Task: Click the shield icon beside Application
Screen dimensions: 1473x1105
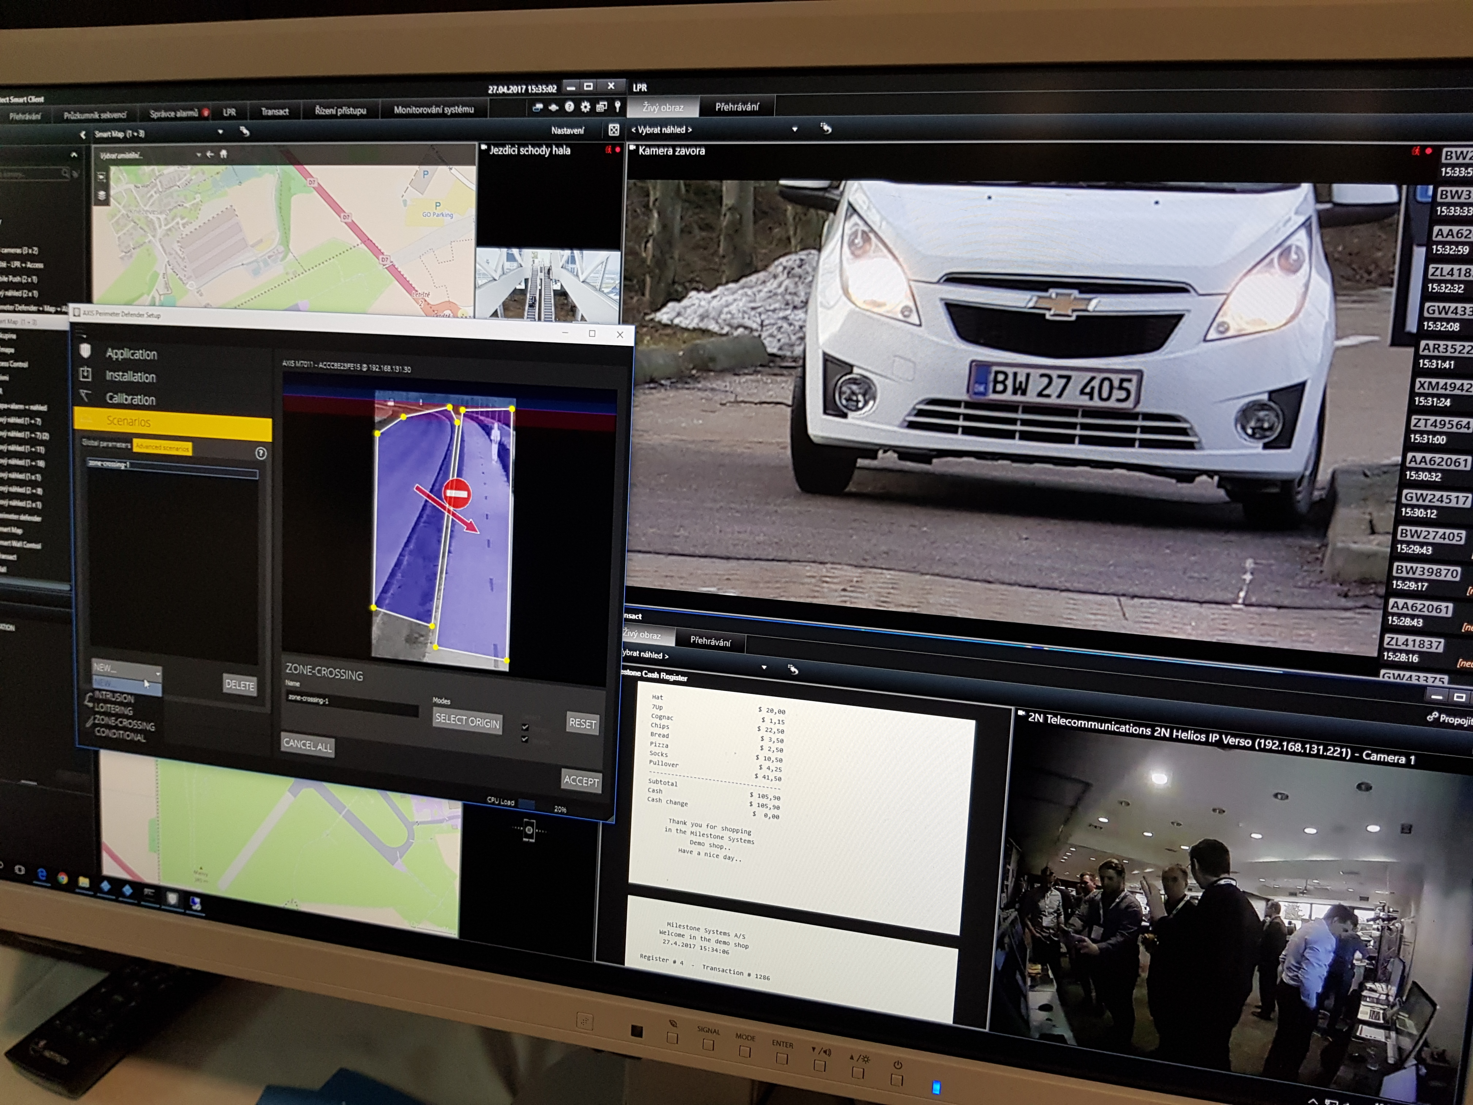Action: [85, 351]
